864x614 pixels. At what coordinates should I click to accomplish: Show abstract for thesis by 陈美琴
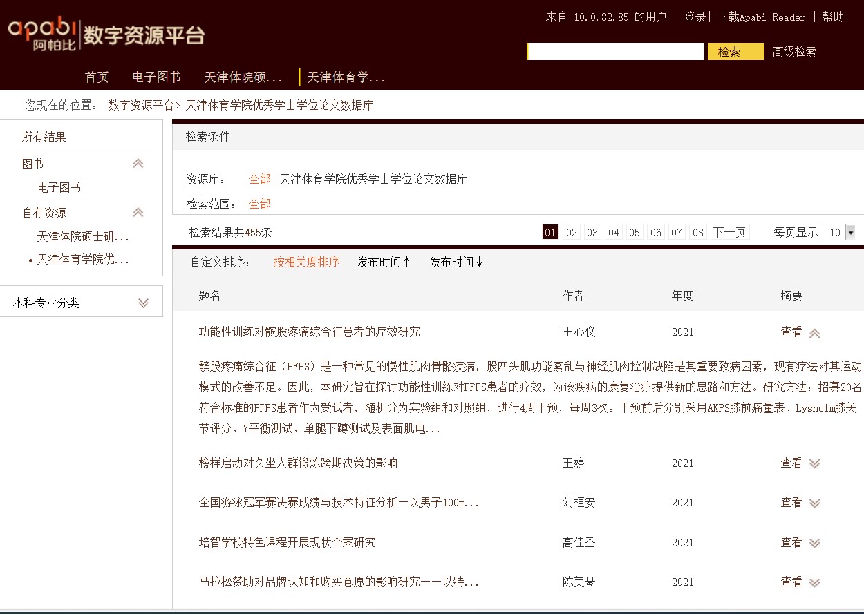(x=814, y=582)
